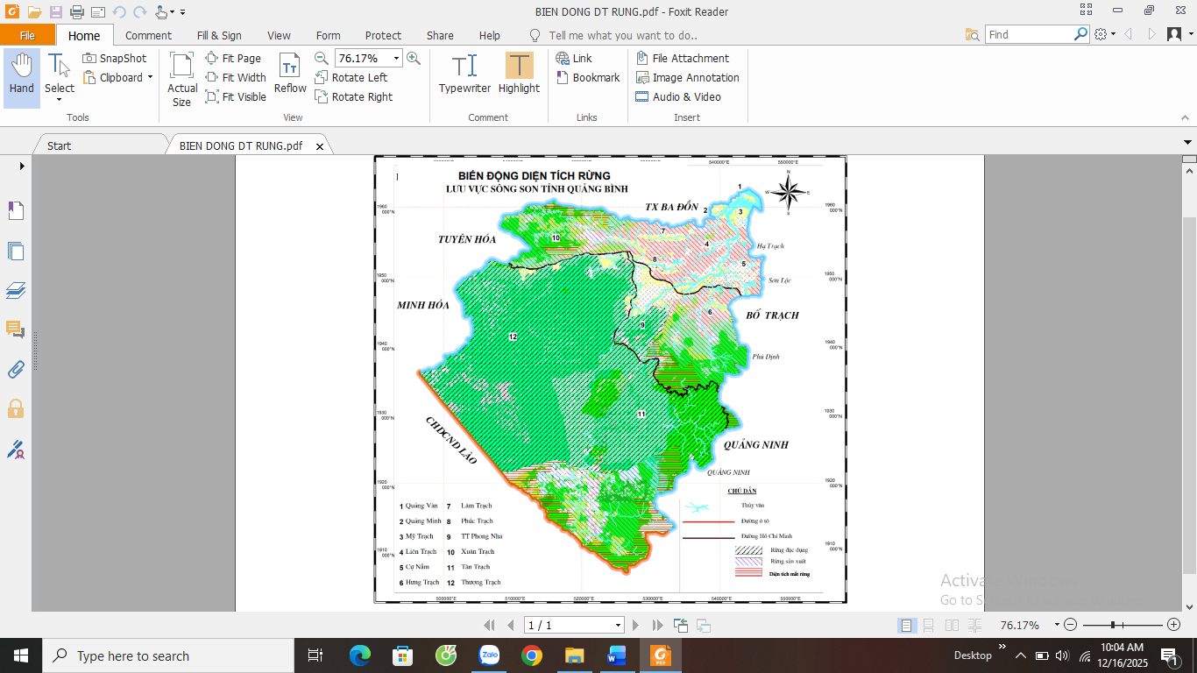Expand the Clipboard dropdown arrow
1197x673 pixels.
[x=150, y=77]
